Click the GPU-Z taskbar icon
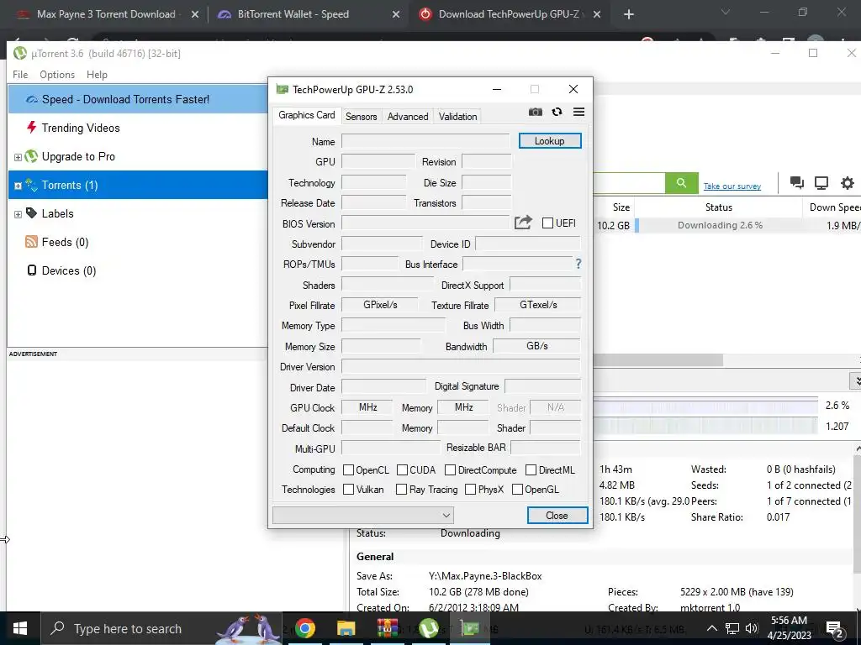Viewport: 861px width, 645px height. coord(470,628)
